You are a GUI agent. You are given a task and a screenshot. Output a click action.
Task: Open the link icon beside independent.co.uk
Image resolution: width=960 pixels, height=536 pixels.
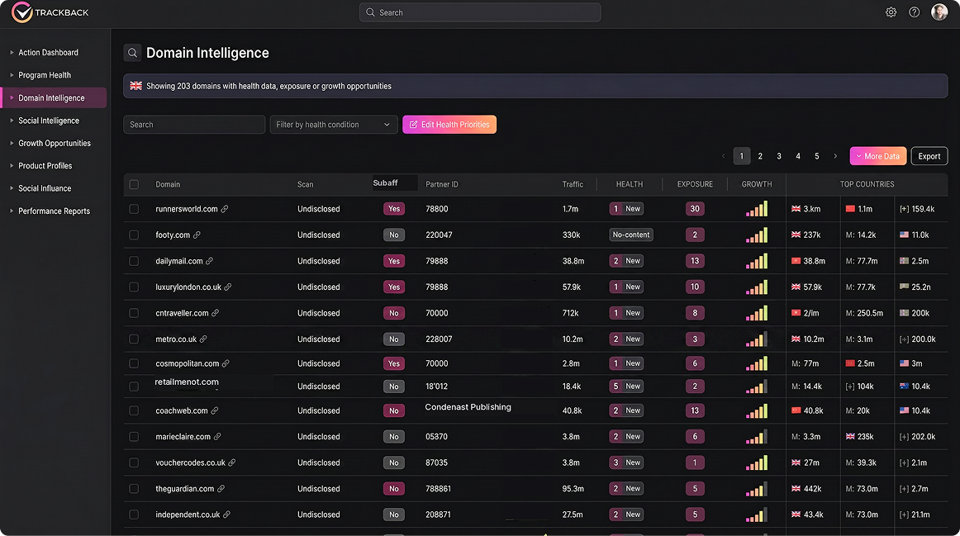pos(226,515)
